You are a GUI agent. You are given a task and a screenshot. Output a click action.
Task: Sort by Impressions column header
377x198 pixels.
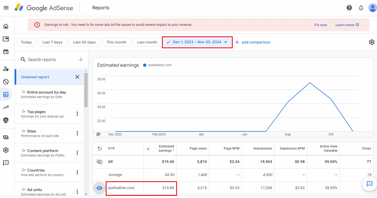pos(263,148)
